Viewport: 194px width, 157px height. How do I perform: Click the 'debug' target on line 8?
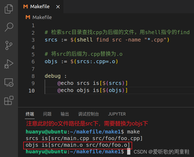pos(53,76)
